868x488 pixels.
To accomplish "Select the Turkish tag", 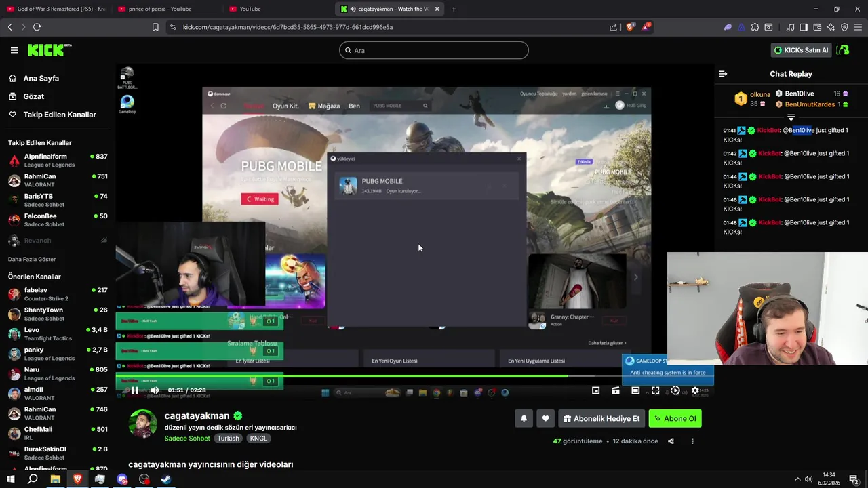I will pyautogui.click(x=228, y=439).
